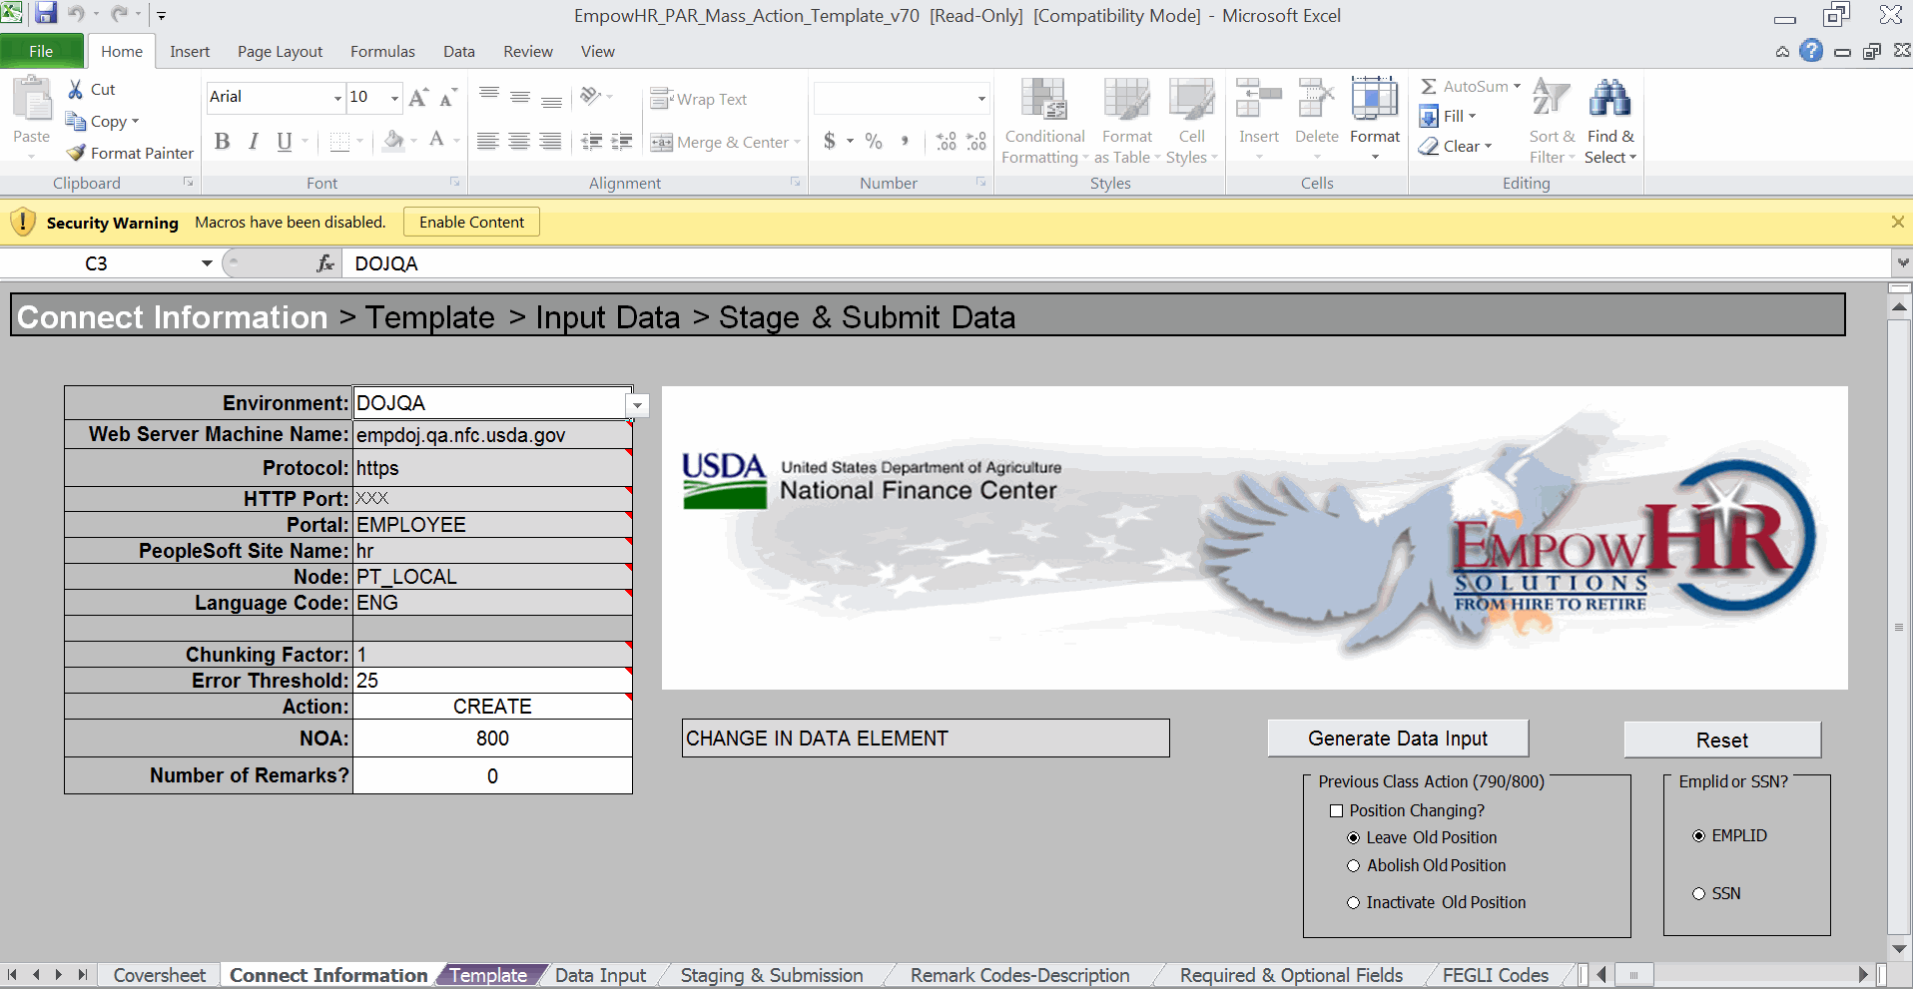Click the Borders icon in Font group
Image resolution: width=1913 pixels, height=989 pixels.
pos(339,142)
